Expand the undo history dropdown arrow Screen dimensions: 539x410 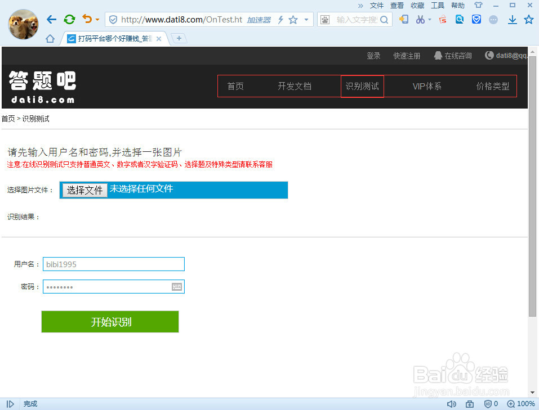tap(97, 19)
